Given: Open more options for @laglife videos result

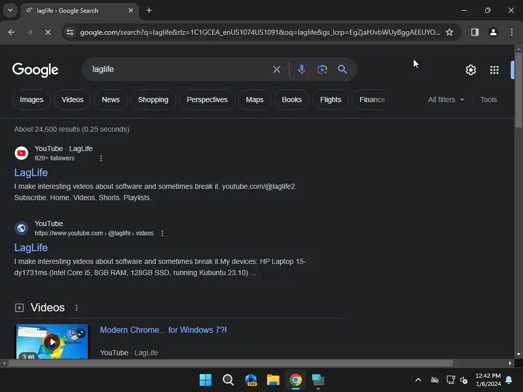Looking at the screenshot, I should coord(162,233).
